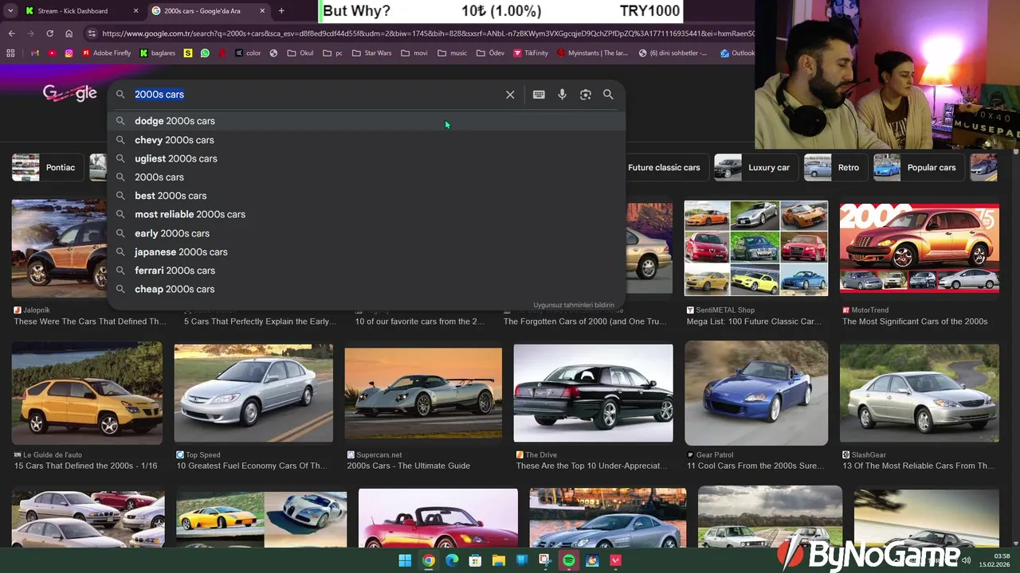
Task: Select suggestion ferrari 2000s cars
Action: [x=366, y=271]
